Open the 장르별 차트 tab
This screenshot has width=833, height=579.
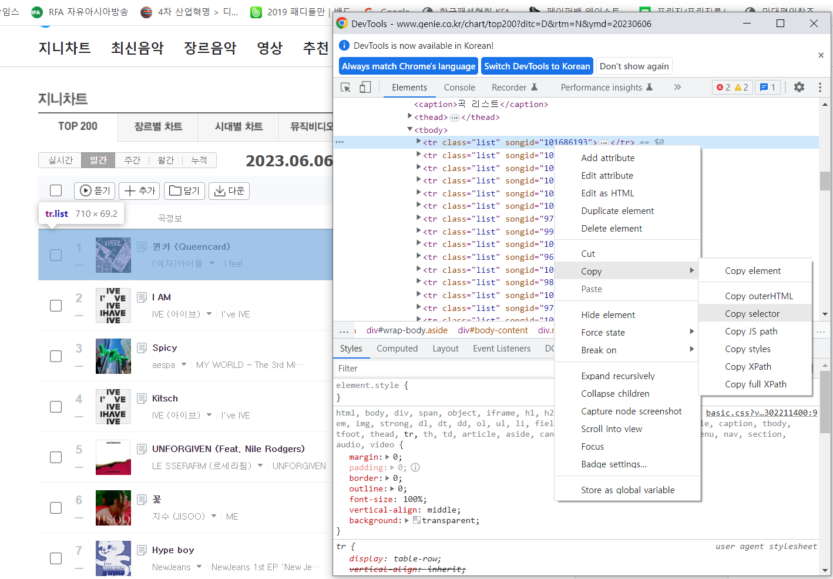pyautogui.click(x=158, y=126)
